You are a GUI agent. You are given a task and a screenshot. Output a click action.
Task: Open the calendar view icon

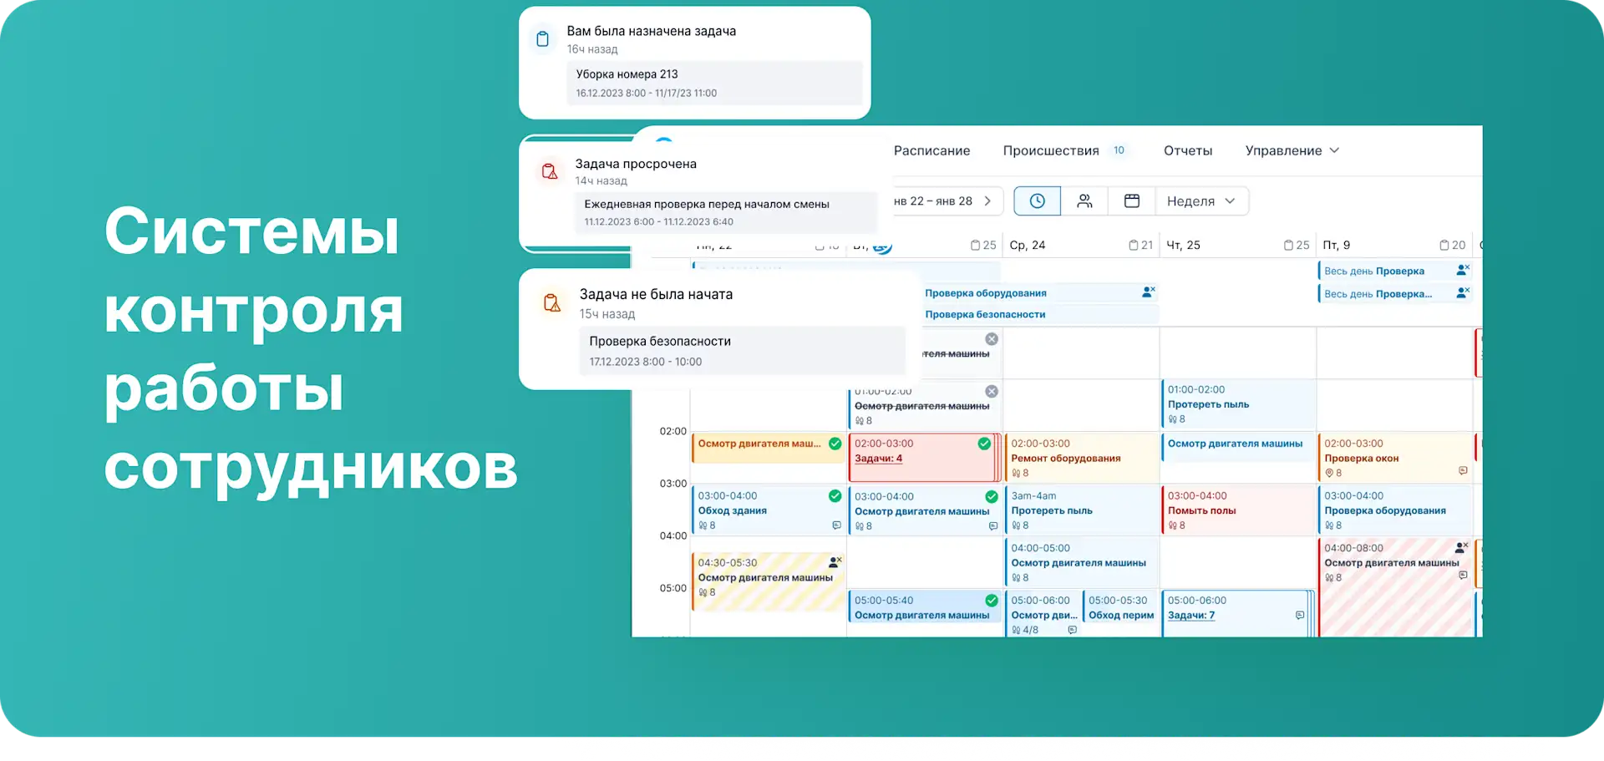coord(1130,200)
